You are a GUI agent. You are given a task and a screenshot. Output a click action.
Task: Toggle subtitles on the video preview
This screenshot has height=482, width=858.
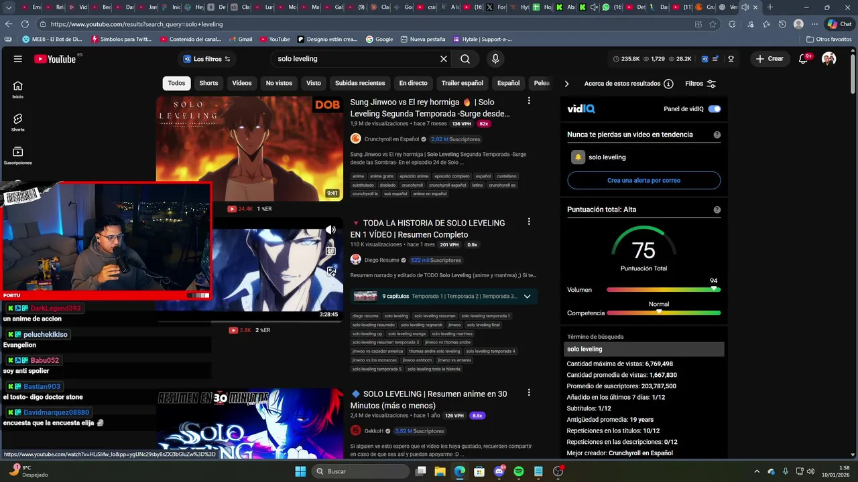(x=330, y=251)
